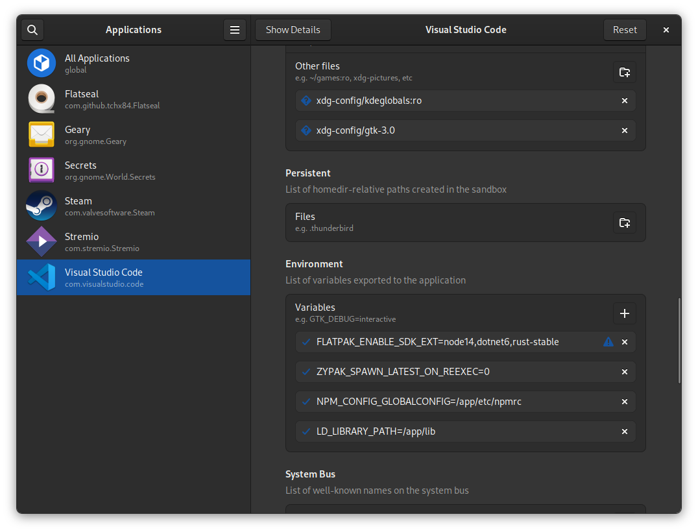Screen dimensions: 698x532
Task: Delete the FLATPAK_ENABLE_SDK_EXT variable
Action: [624, 342]
